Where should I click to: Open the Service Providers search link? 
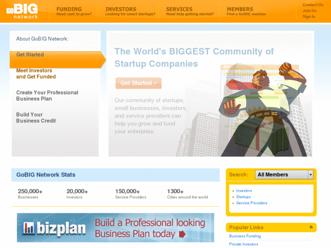pyautogui.click(x=252, y=203)
